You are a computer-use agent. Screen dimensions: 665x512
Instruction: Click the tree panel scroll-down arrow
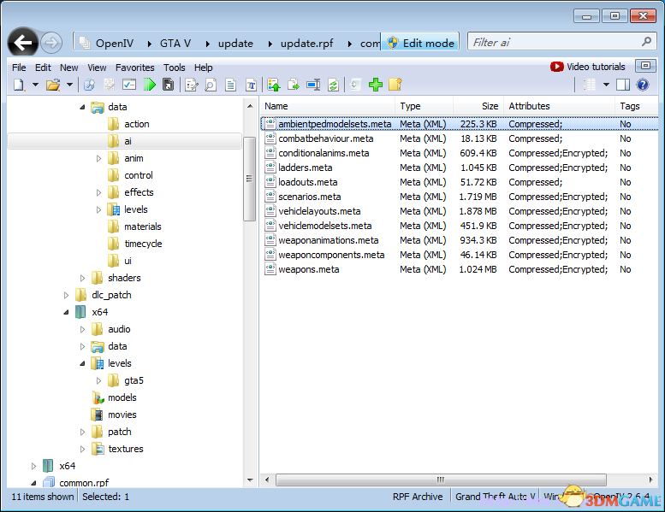[250, 480]
